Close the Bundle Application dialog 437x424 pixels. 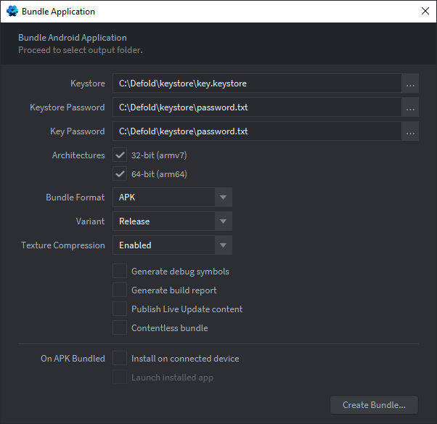(425, 11)
